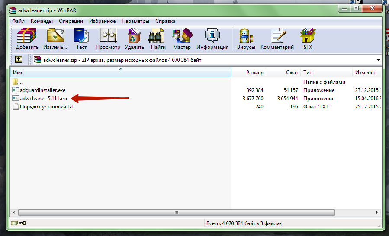This screenshot has width=389, height=236.
Task: Select Порядок установки.txt file name
Action: tap(46, 107)
